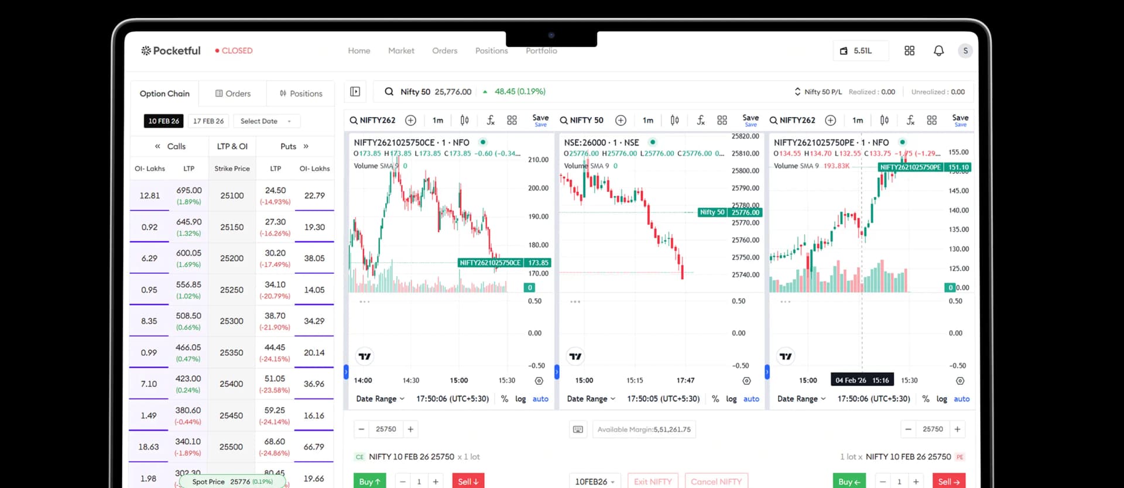Switch to Option Chain tab
Image resolution: width=1124 pixels, height=488 pixels.
(x=165, y=94)
